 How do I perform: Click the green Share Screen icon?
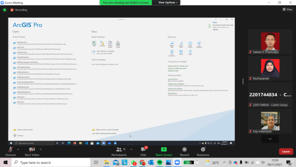click(164, 149)
